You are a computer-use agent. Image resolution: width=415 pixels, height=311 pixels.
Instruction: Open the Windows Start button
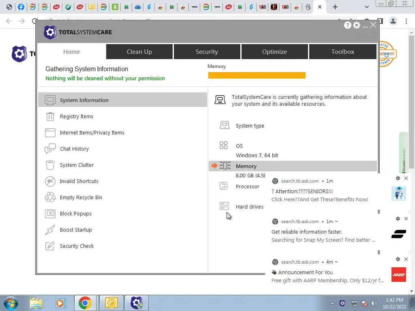[10, 303]
